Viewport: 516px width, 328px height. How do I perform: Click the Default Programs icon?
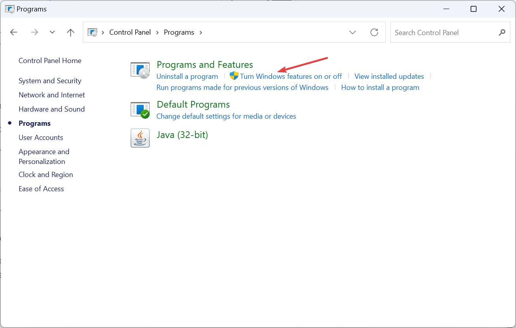[x=140, y=110]
